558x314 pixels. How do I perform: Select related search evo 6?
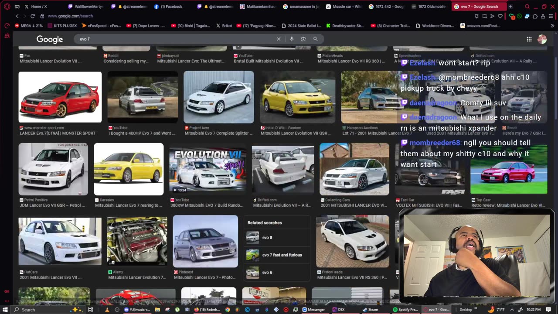pyautogui.click(x=277, y=273)
